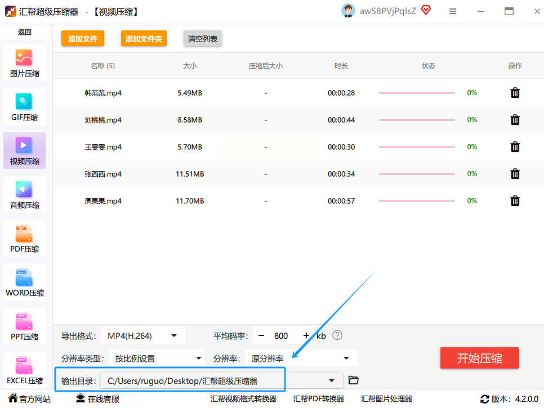
Task: Open the 音频压缩 audio compression tool
Action: coord(24,194)
